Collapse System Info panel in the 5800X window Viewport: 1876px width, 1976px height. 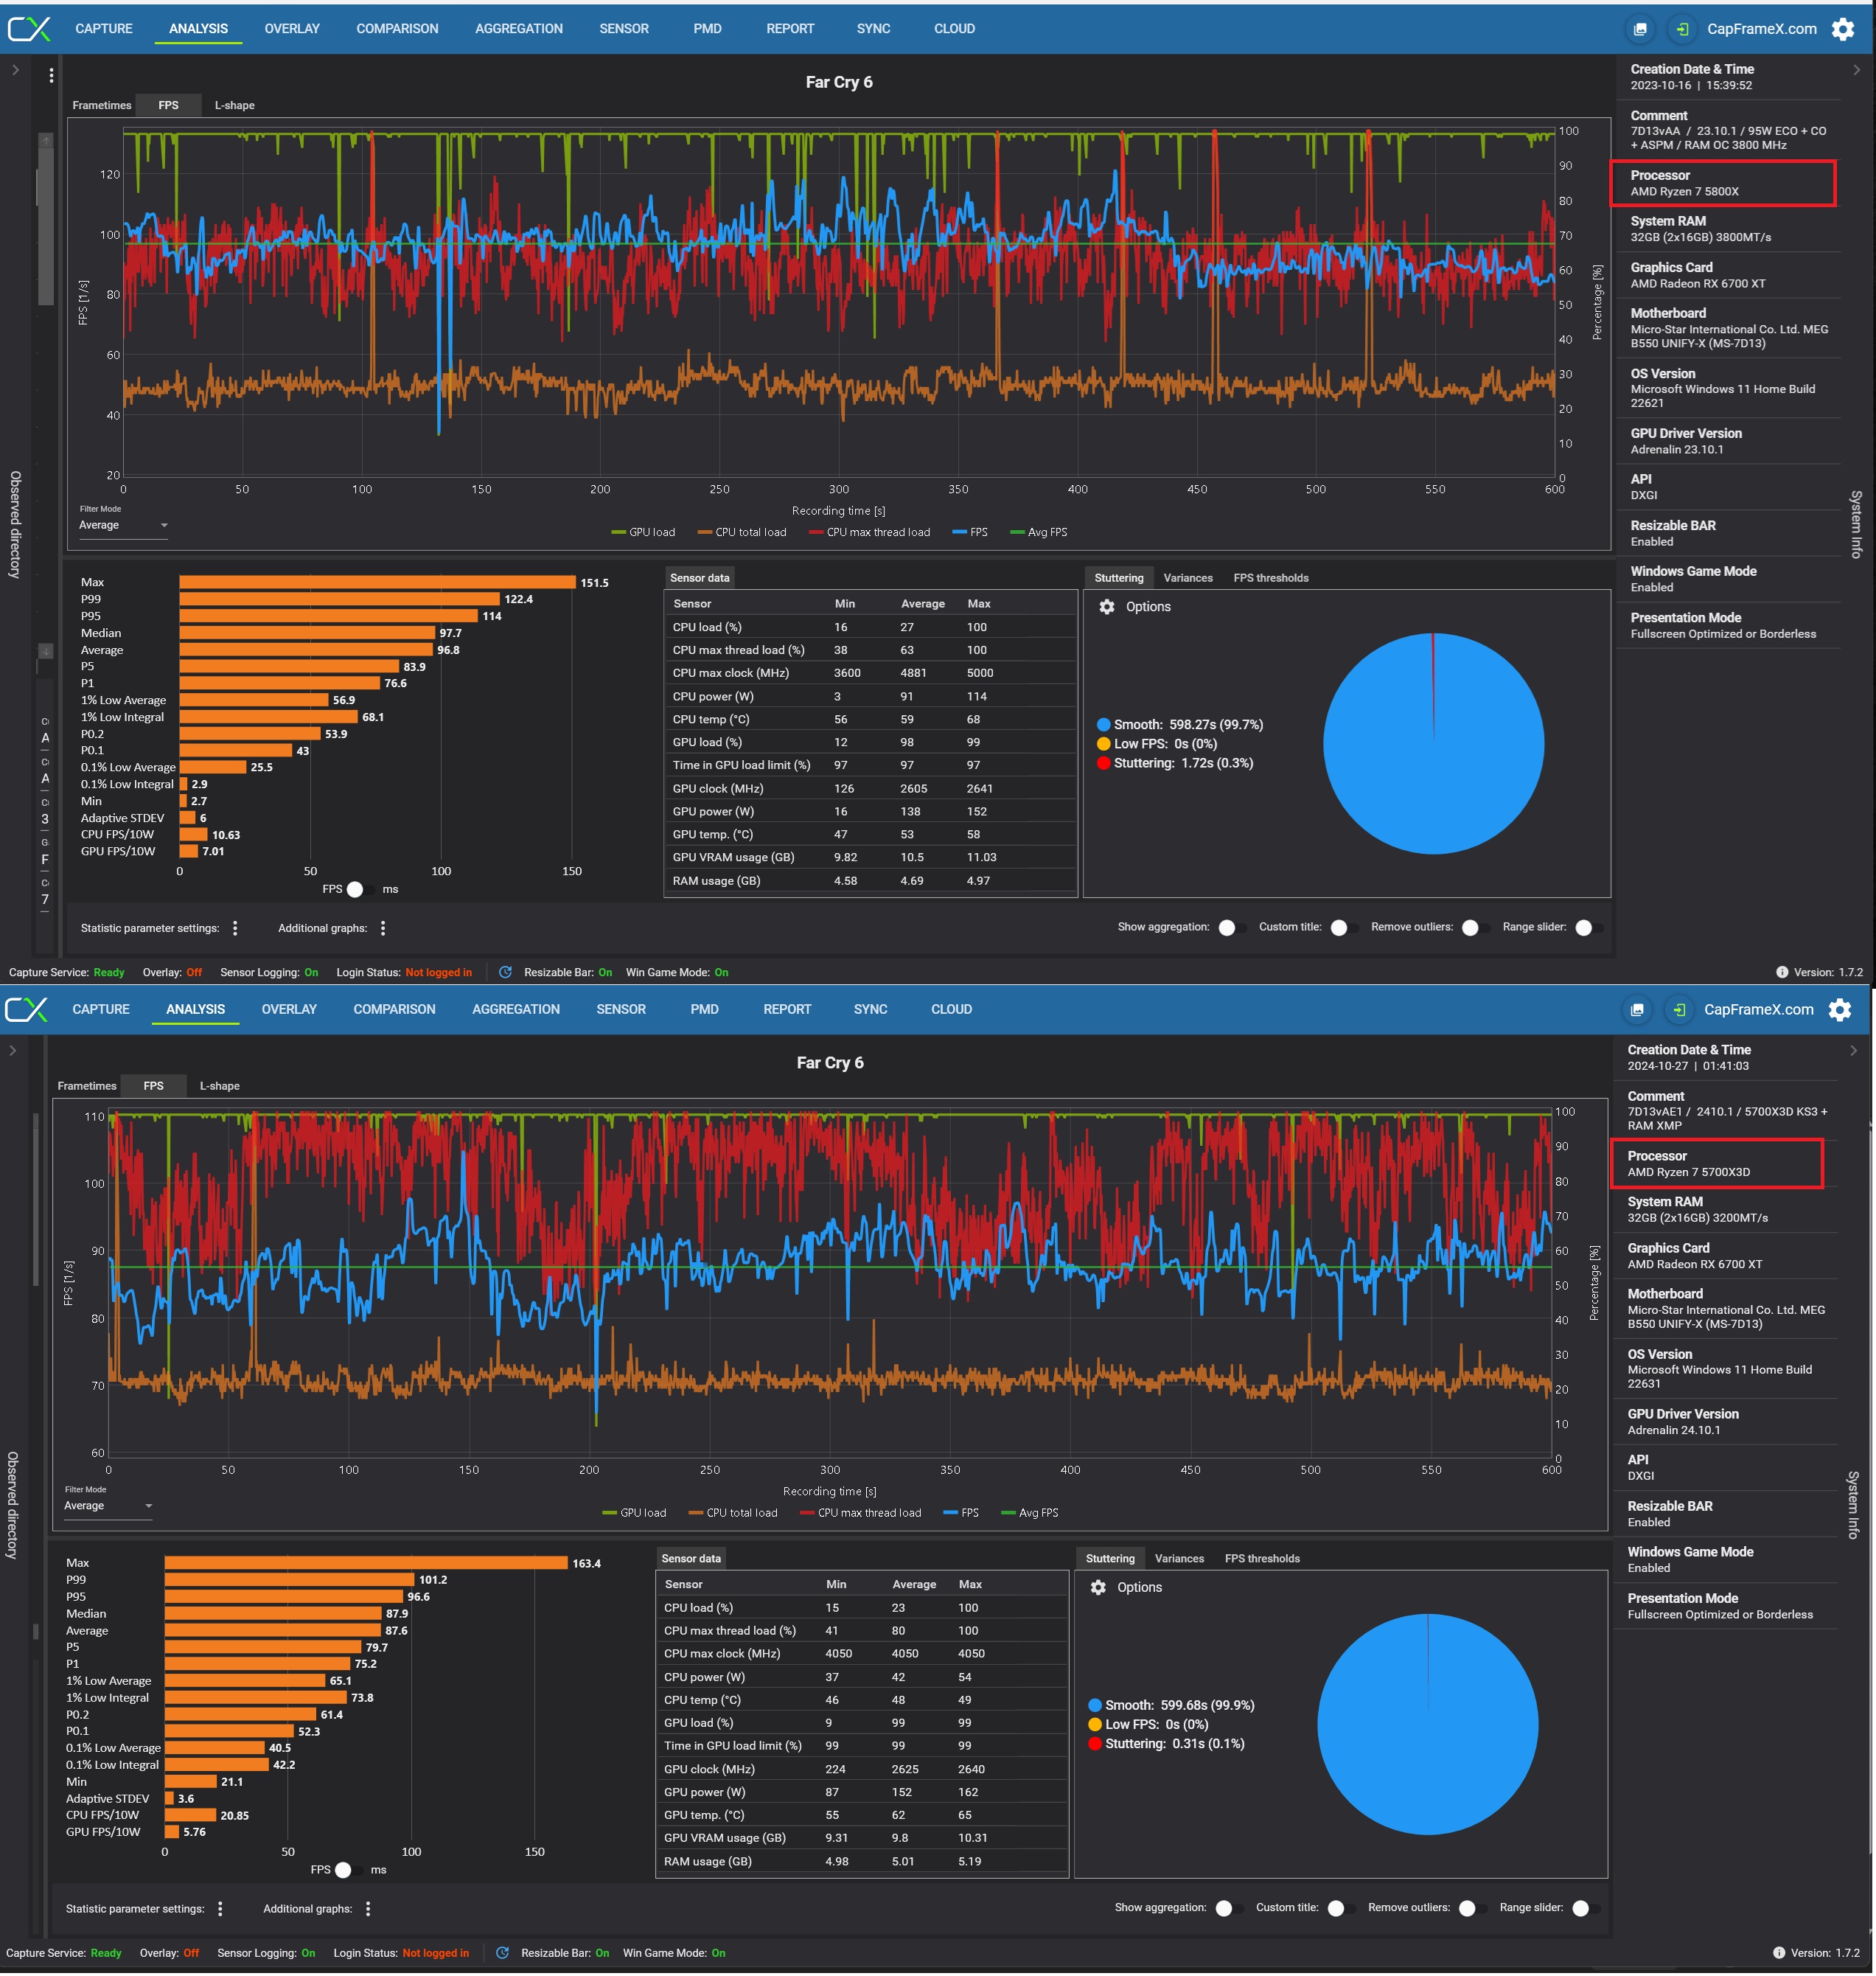click(1857, 70)
